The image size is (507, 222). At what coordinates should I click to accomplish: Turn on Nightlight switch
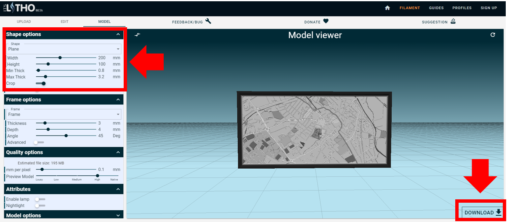pos(40,206)
